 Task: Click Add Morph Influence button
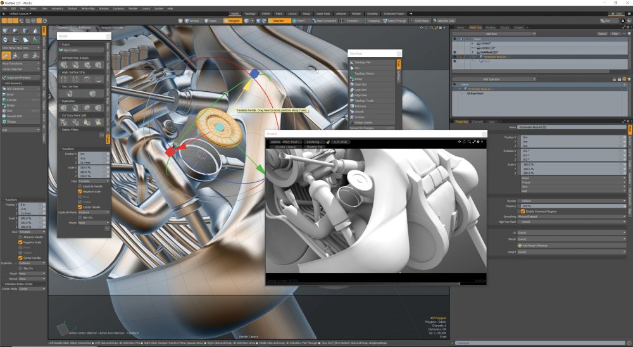(x=572, y=246)
